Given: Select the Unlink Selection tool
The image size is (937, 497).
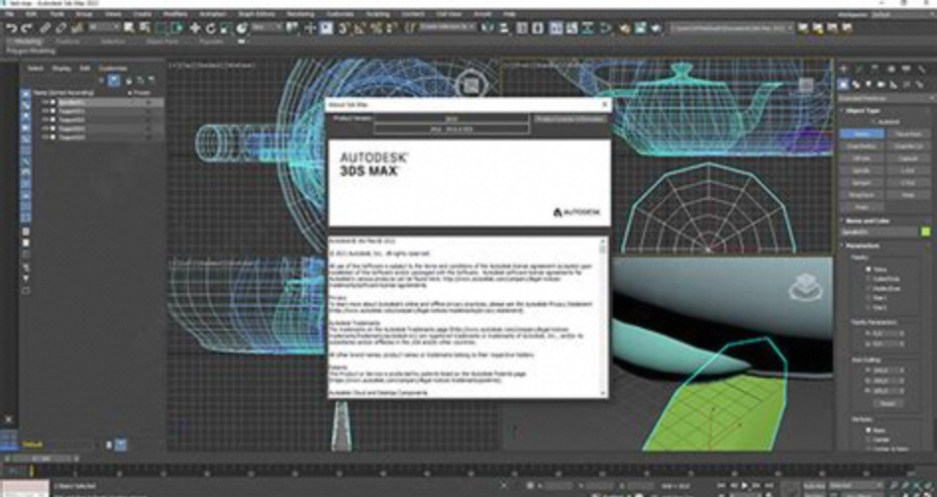Looking at the screenshot, I should tap(61, 28).
